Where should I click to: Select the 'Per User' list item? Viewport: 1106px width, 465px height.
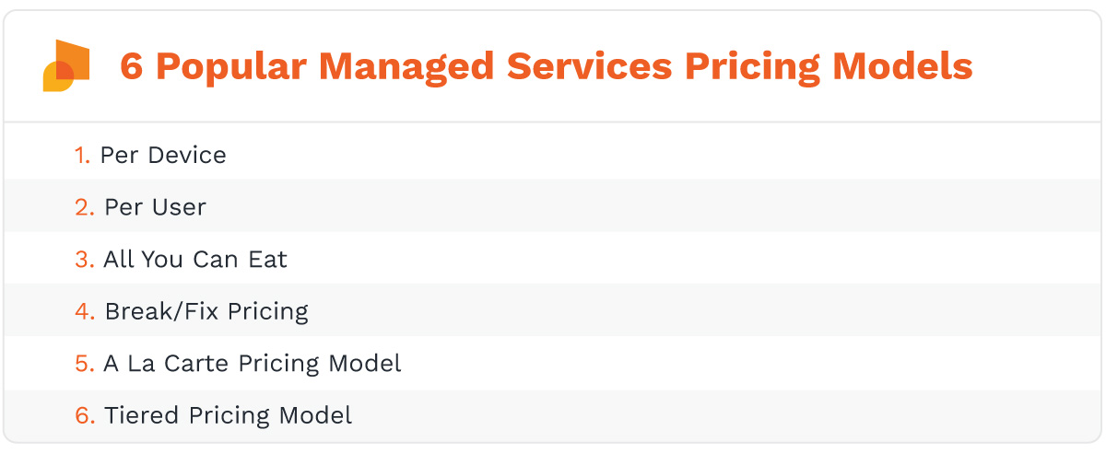click(x=155, y=207)
